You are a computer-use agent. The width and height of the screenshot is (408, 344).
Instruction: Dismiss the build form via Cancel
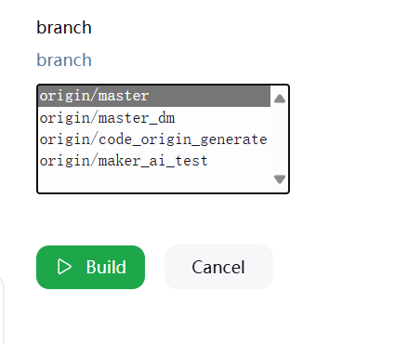pos(218,267)
